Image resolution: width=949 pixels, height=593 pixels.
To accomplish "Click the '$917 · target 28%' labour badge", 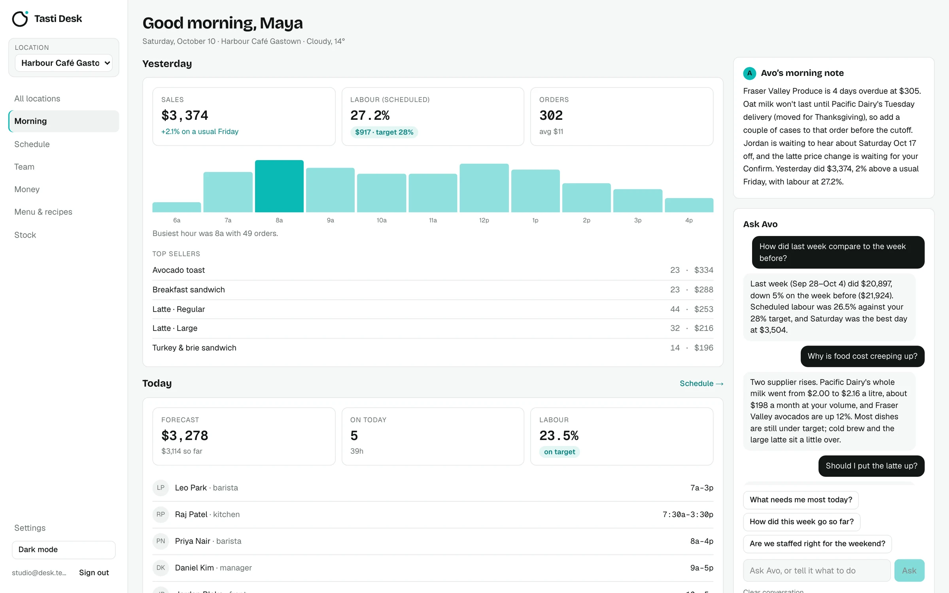I will [384, 132].
